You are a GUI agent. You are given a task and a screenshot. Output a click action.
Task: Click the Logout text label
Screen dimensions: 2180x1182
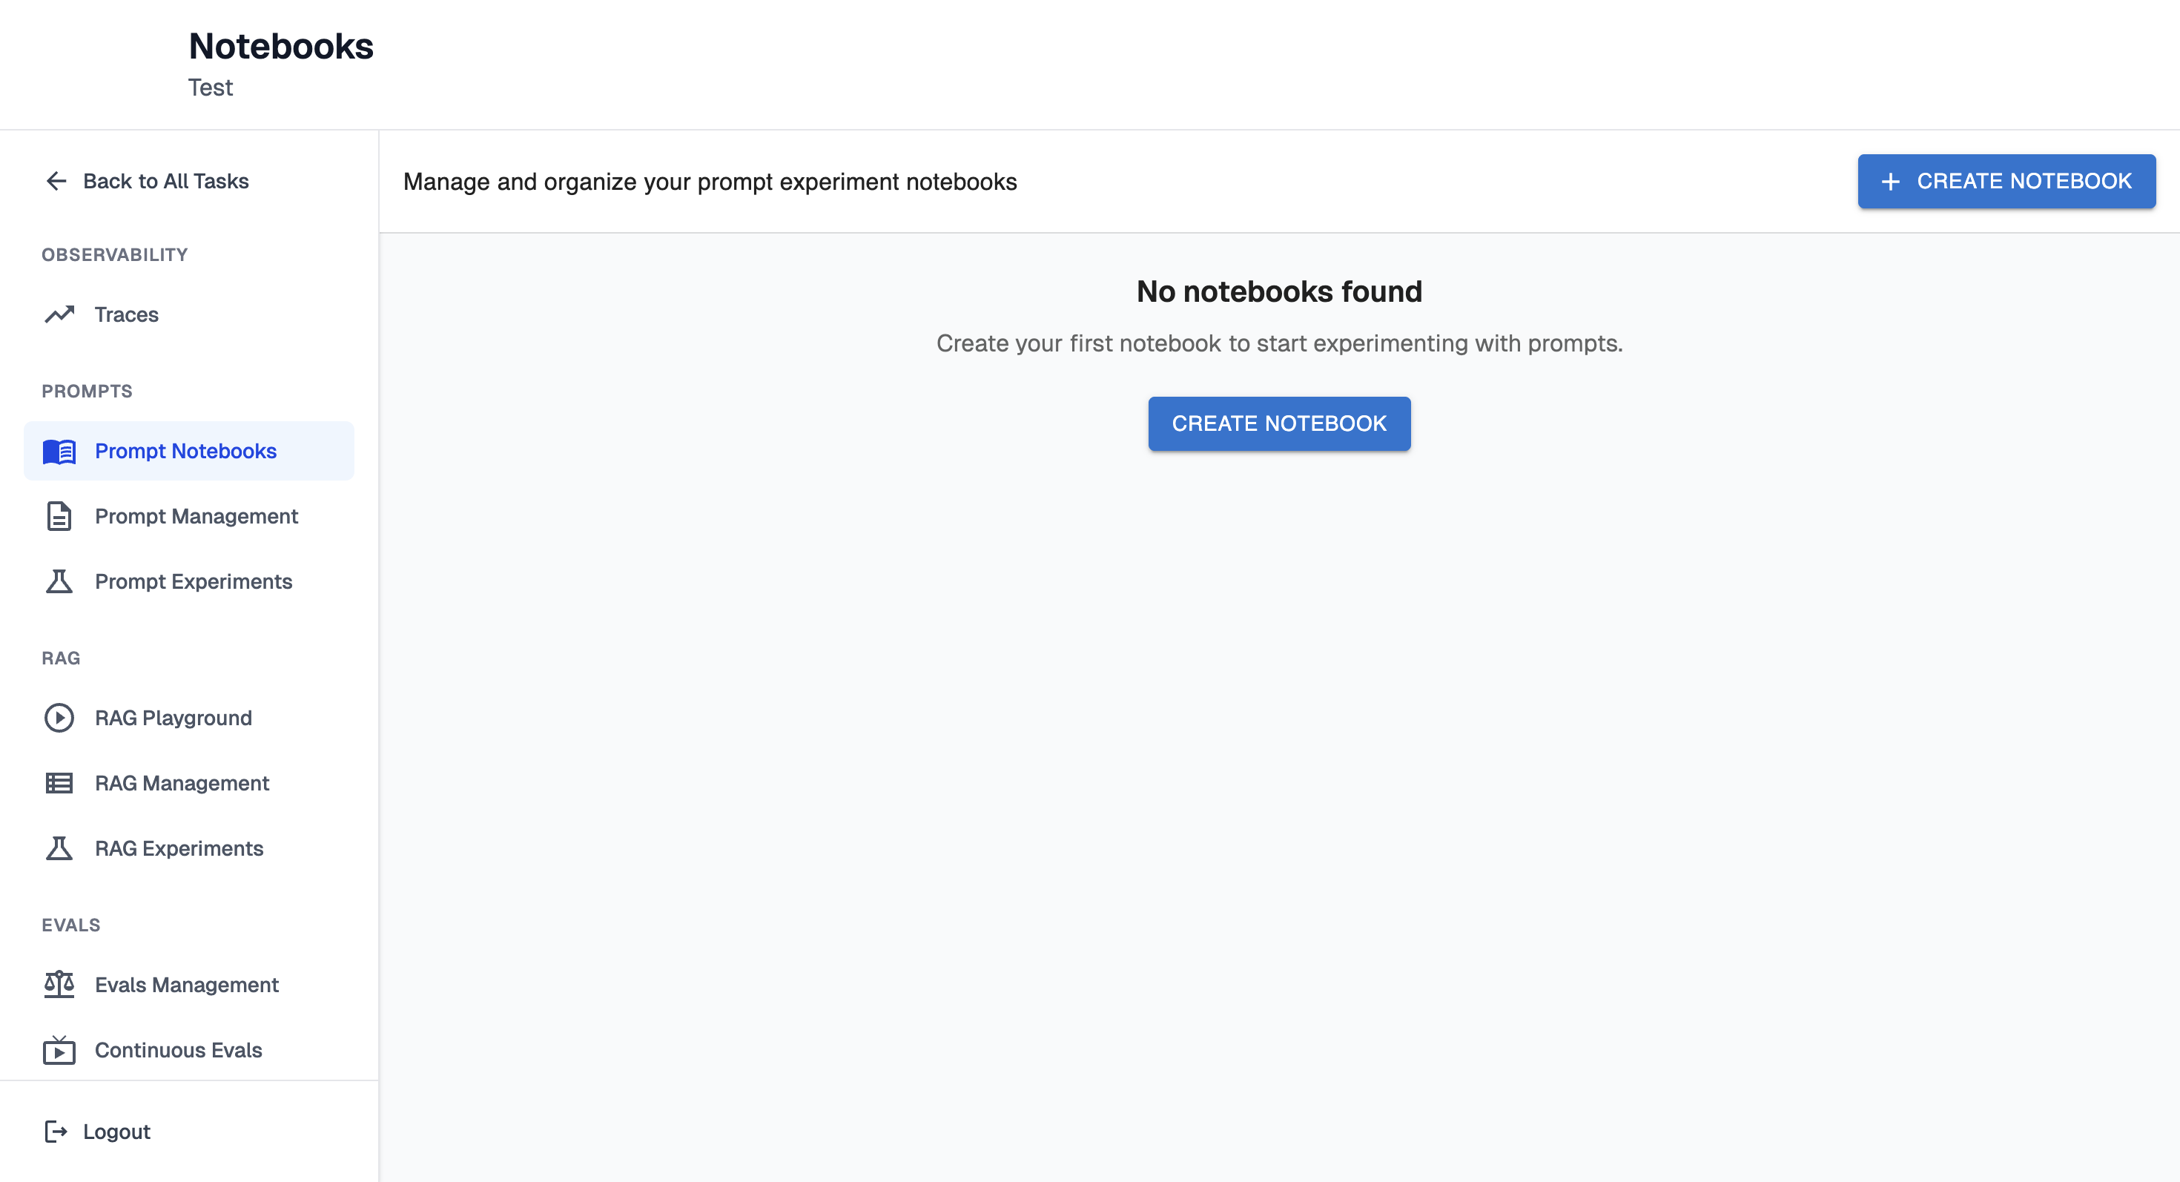pyautogui.click(x=117, y=1132)
